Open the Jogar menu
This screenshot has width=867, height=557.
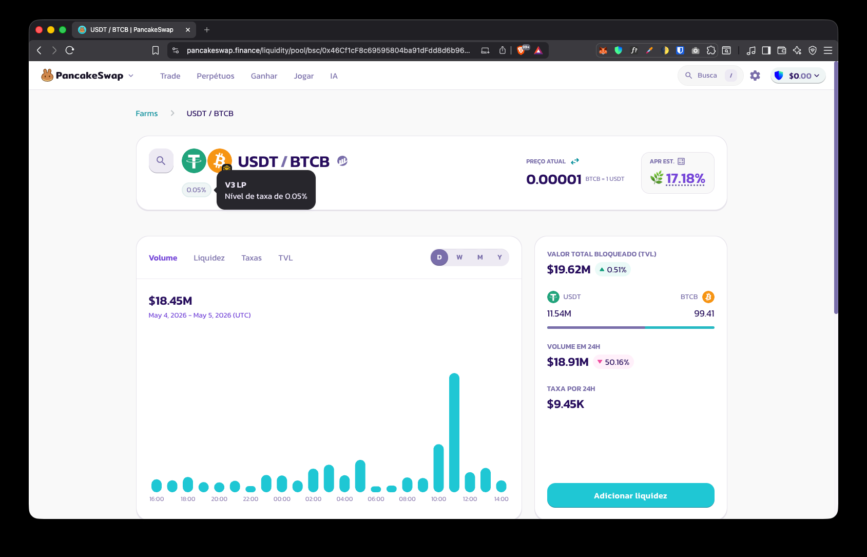304,76
